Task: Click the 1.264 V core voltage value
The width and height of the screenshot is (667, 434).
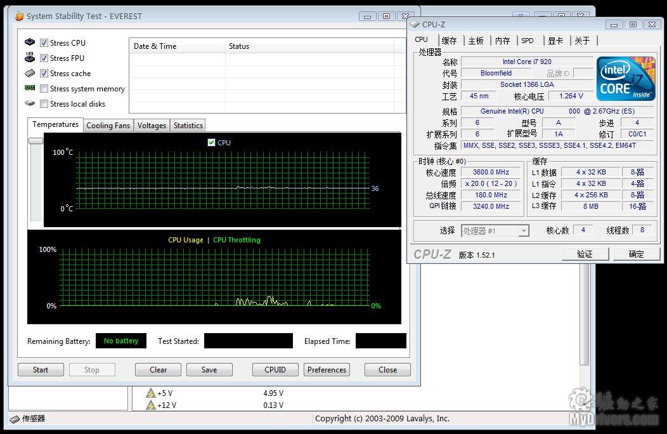Action: click(x=571, y=96)
